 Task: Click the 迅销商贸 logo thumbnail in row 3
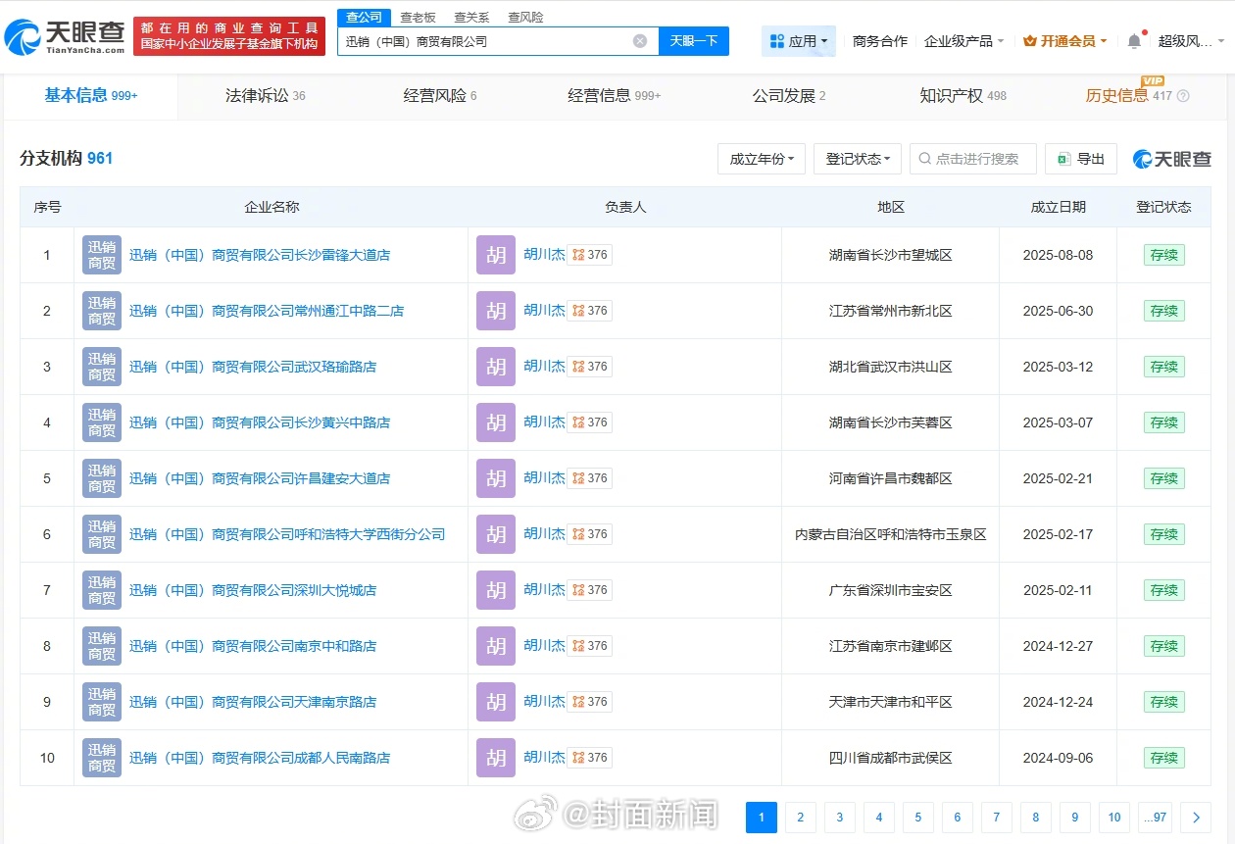coord(102,367)
